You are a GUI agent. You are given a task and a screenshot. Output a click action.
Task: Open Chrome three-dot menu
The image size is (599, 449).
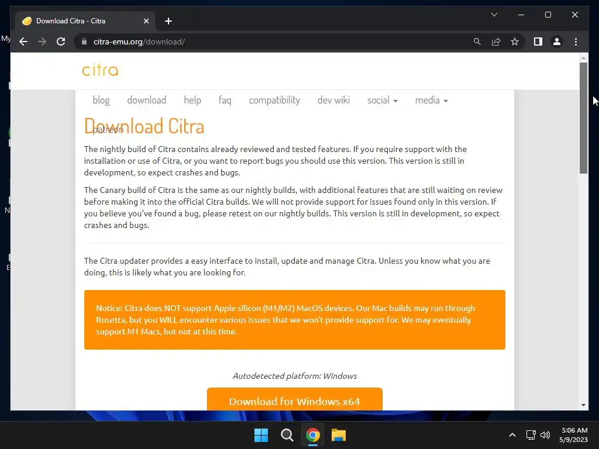[576, 42]
